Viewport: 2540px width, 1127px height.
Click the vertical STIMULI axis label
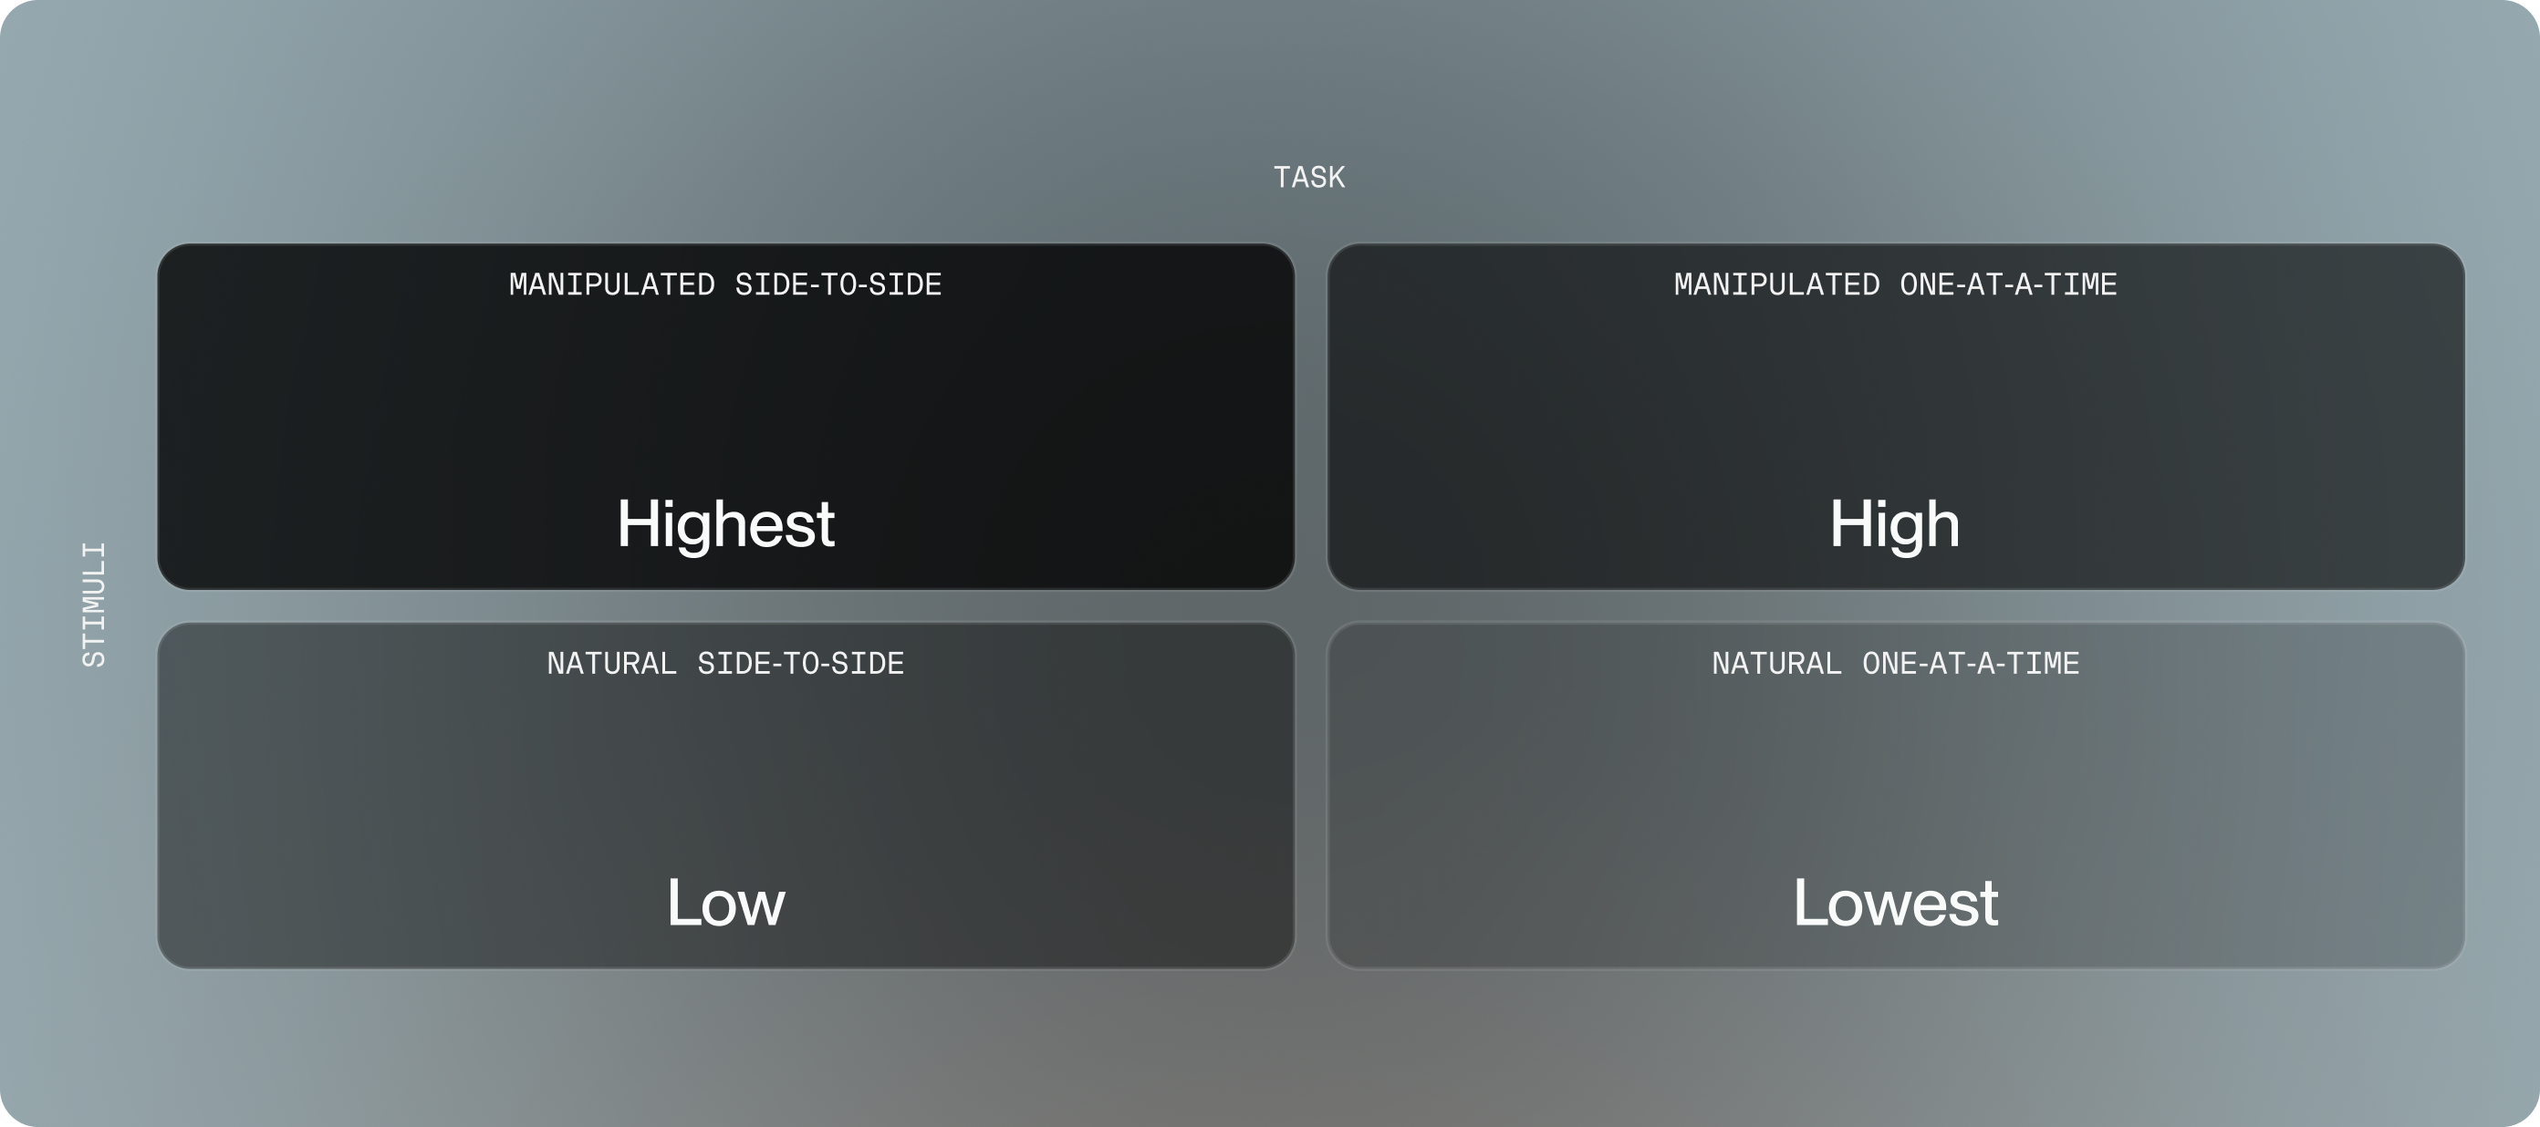pos(94,605)
